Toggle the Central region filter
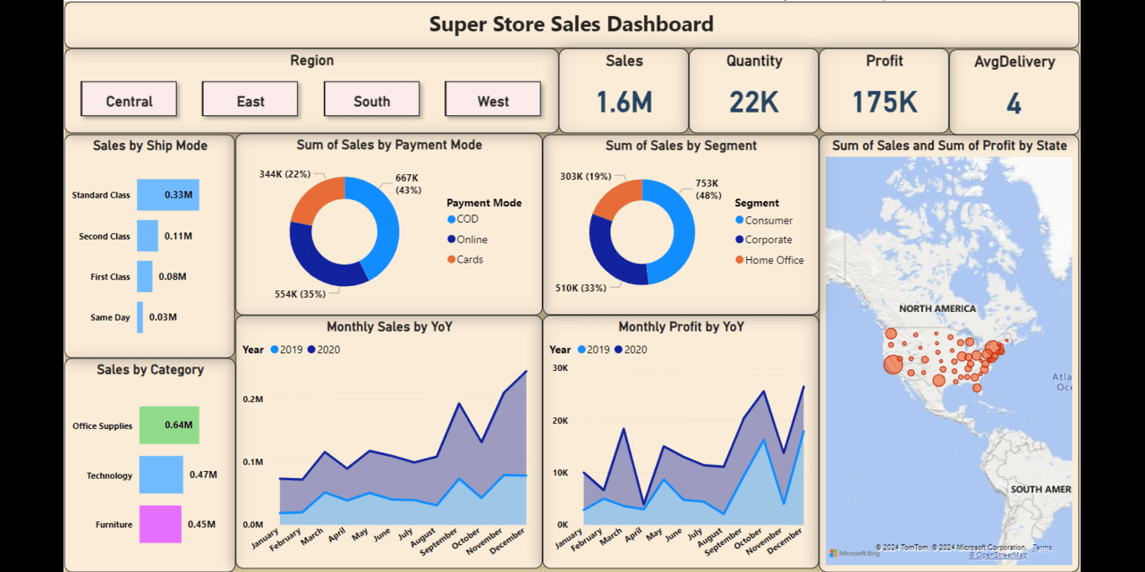 [x=129, y=99]
